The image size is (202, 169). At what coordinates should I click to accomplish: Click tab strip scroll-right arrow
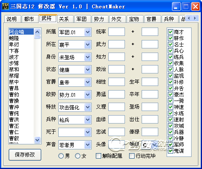195,18
